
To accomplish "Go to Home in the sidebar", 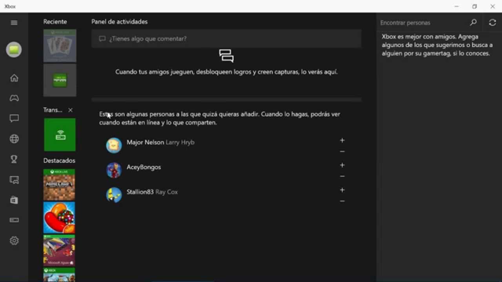I will click(14, 78).
